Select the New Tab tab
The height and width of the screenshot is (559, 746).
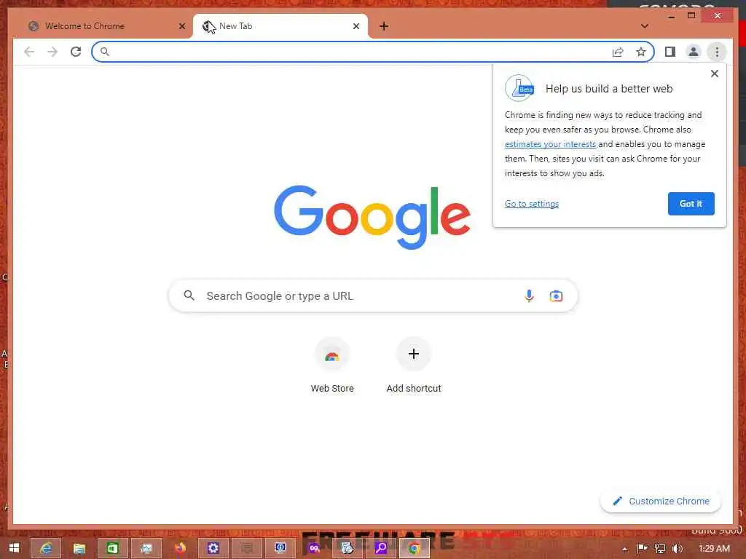coord(280,26)
